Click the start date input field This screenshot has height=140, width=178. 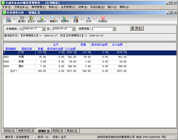[32, 29]
